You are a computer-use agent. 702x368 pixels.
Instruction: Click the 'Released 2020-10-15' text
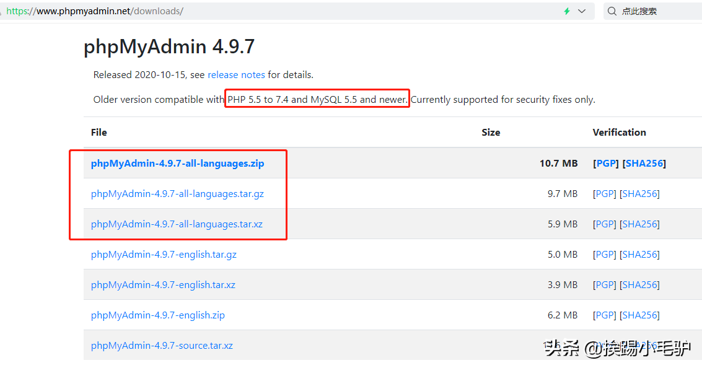pyautogui.click(x=139, y=75)
